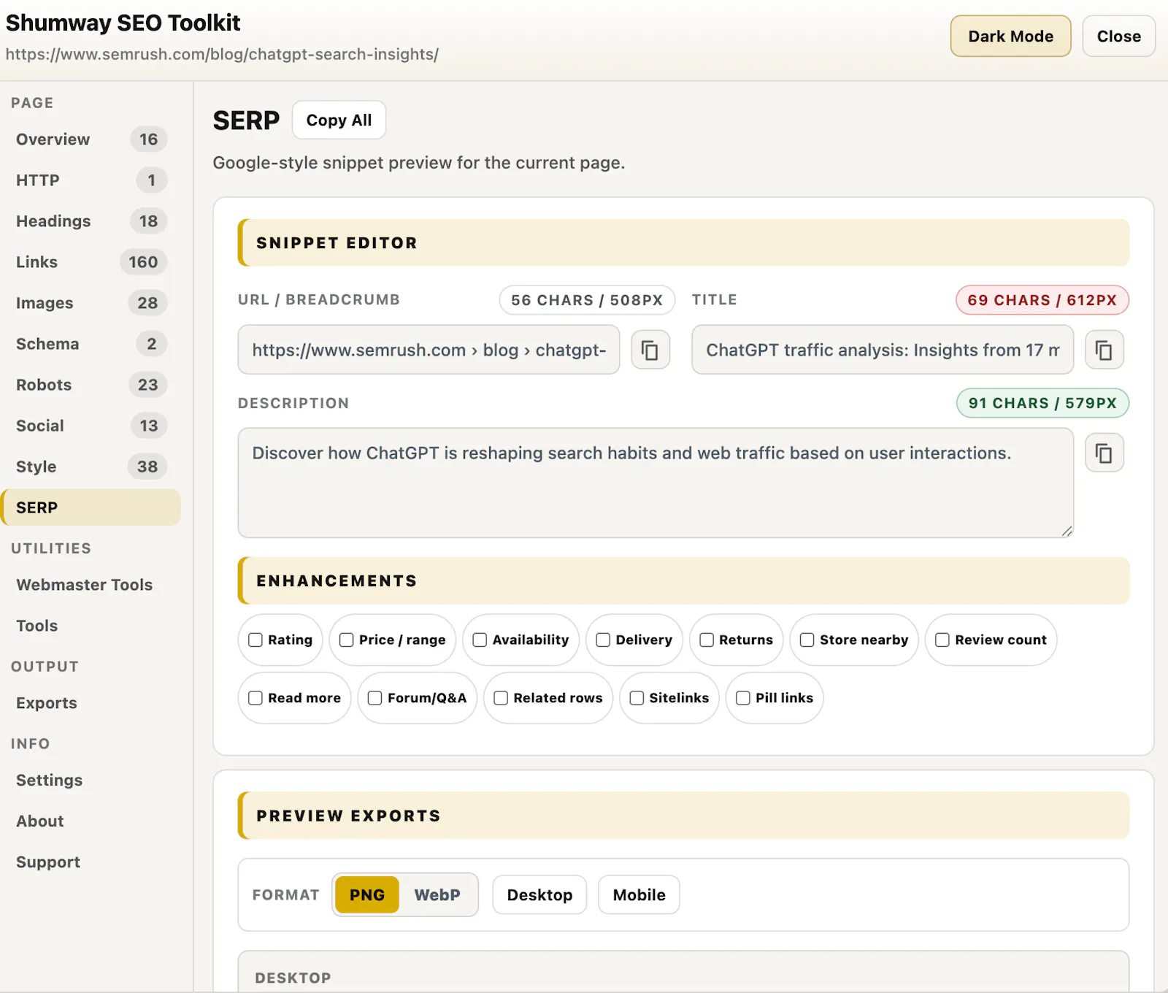
Task: Open Settings in the sidebar
Action: [91, 781]
